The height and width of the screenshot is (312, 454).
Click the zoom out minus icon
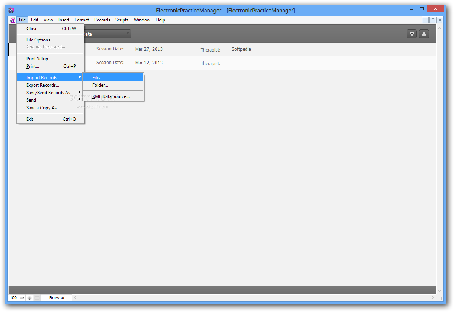tap(22, 298)
